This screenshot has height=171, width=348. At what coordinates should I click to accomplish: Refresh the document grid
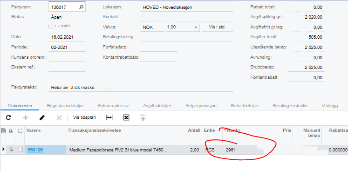pos(8,117)
